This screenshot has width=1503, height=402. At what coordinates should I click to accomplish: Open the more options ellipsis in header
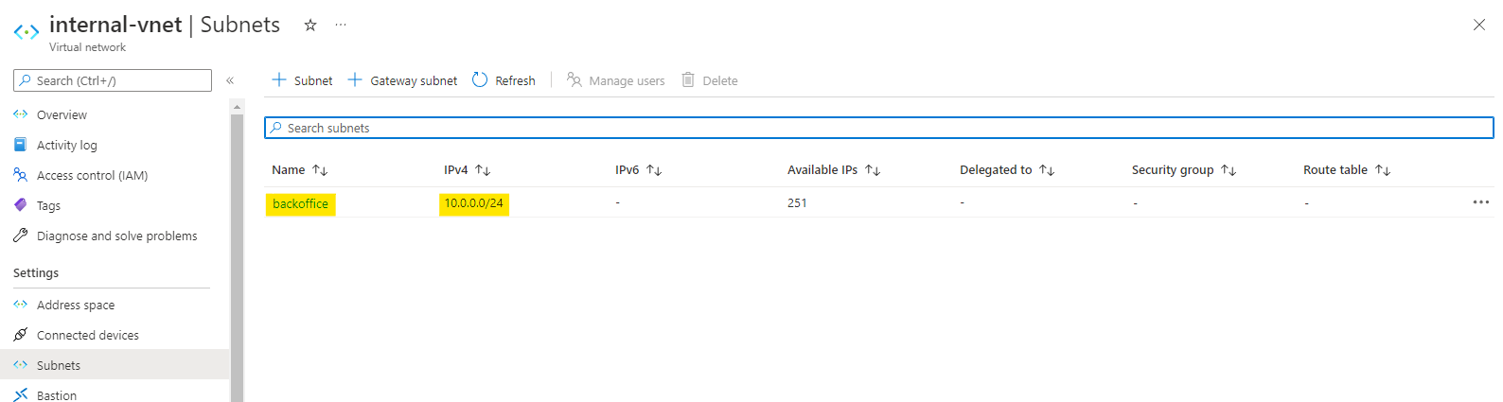(x=341, y=26)
